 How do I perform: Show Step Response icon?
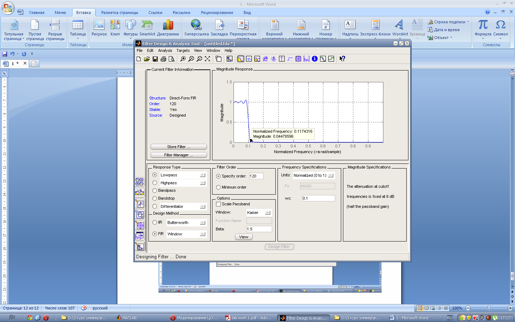(290, 59)
